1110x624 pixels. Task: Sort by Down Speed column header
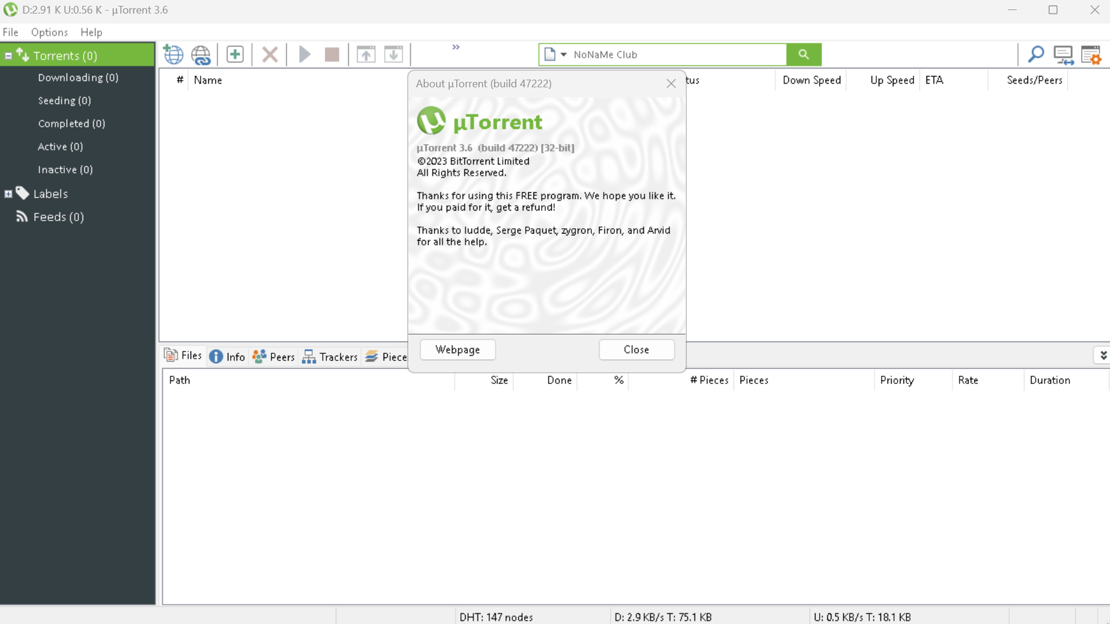point(811,80)
